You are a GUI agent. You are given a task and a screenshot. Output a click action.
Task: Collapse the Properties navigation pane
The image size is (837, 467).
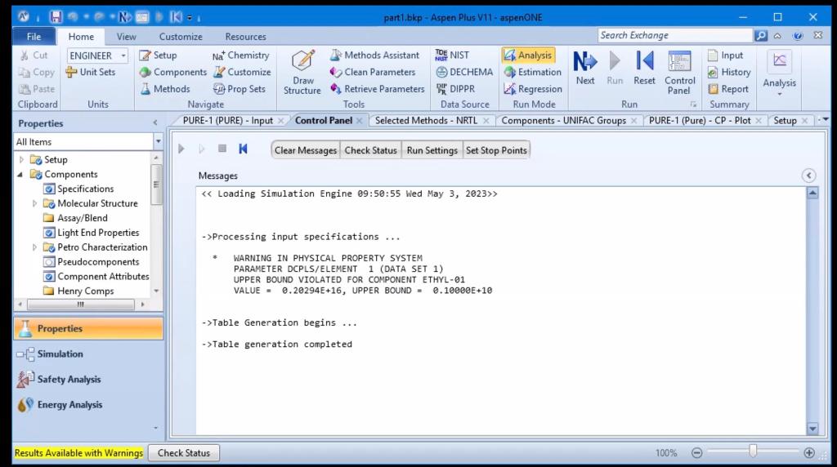[155, 123]
